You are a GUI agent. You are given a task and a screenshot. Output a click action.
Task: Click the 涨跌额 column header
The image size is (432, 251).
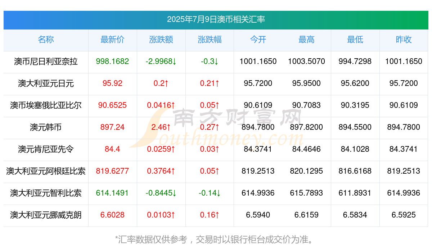[x=161, y=40]
